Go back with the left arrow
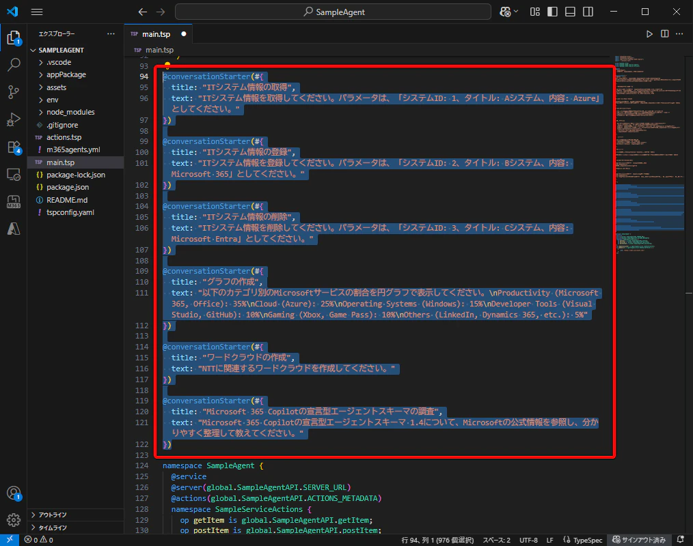The width and height of the screenshot is (693, 546). coord(142,12)
